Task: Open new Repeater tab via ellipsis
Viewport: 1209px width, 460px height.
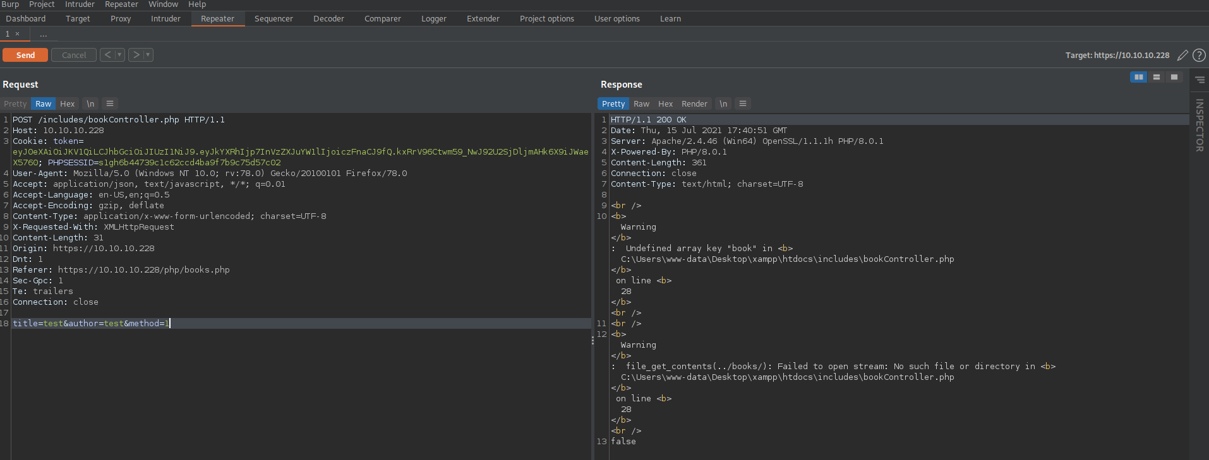Action: pos(43,34)
